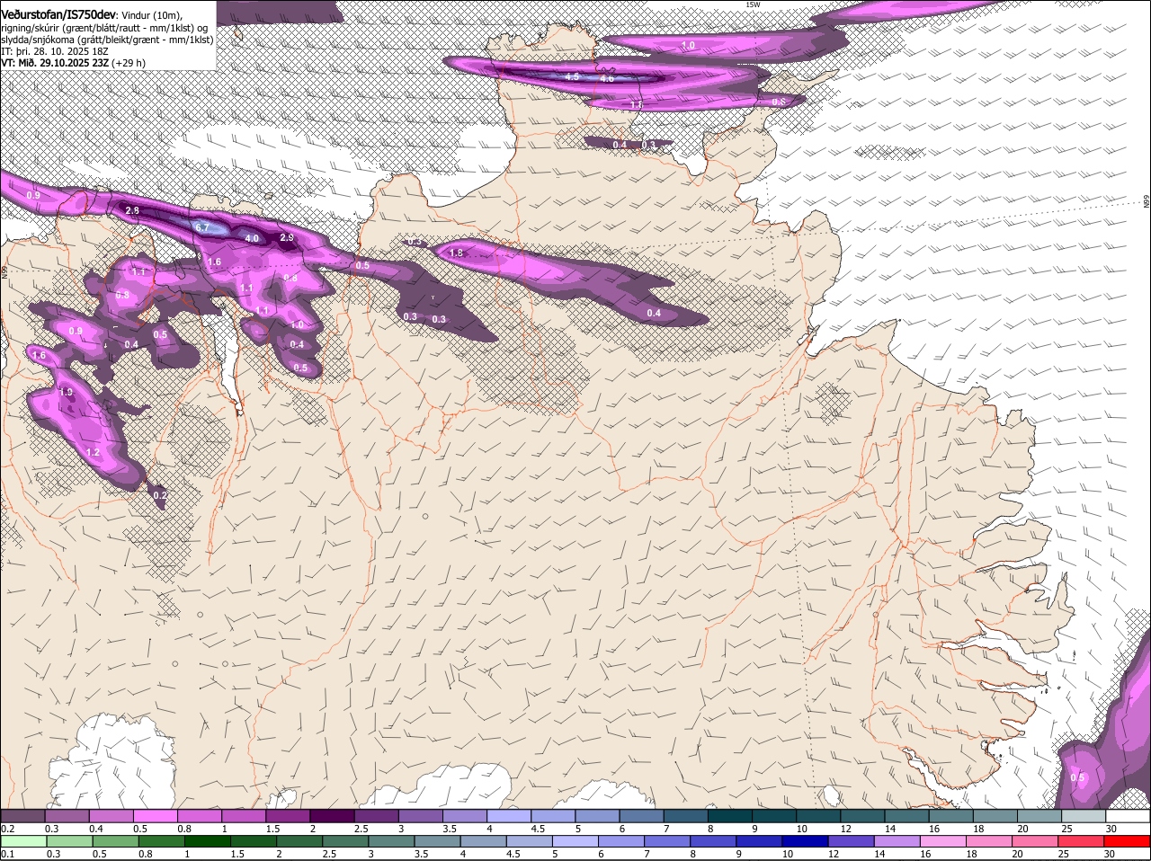Click the 0.2 label in the snow legend

[7, 829]
